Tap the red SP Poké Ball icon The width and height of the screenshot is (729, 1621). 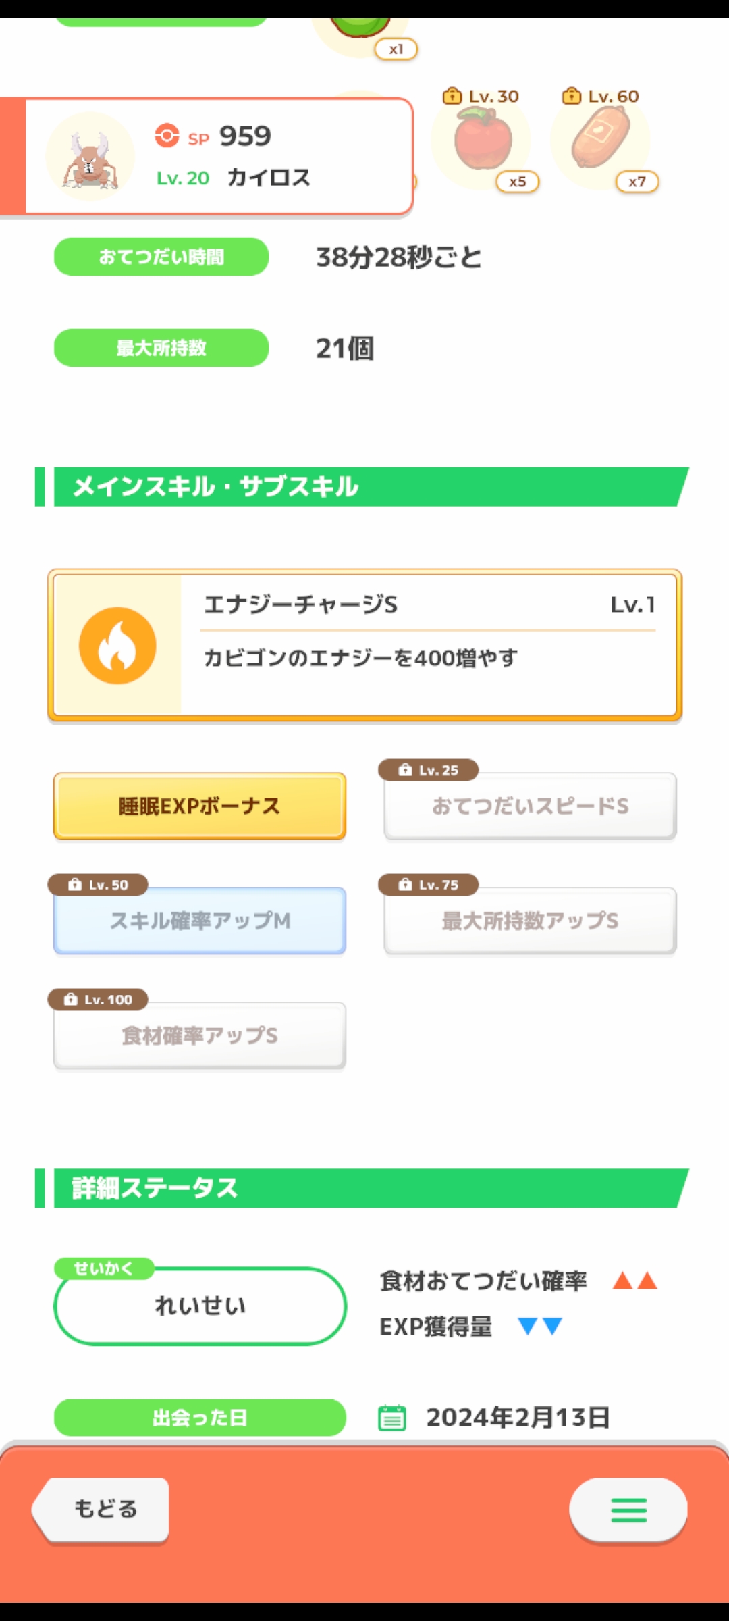coord(167,135)
